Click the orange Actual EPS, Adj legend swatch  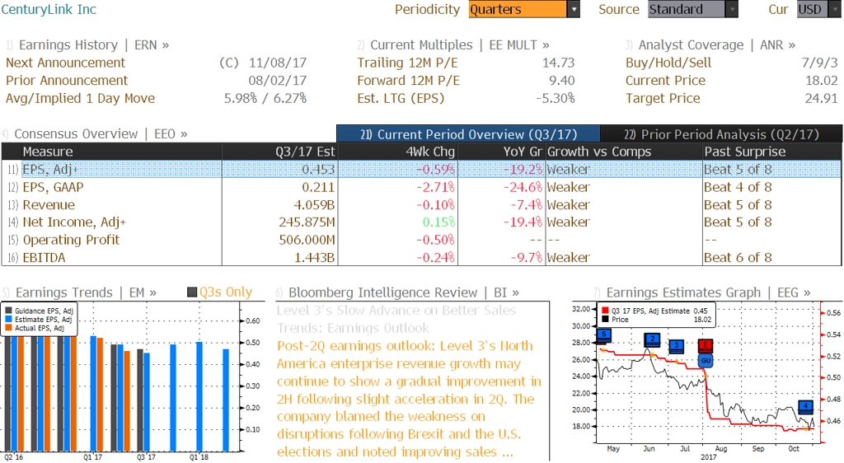8,328
